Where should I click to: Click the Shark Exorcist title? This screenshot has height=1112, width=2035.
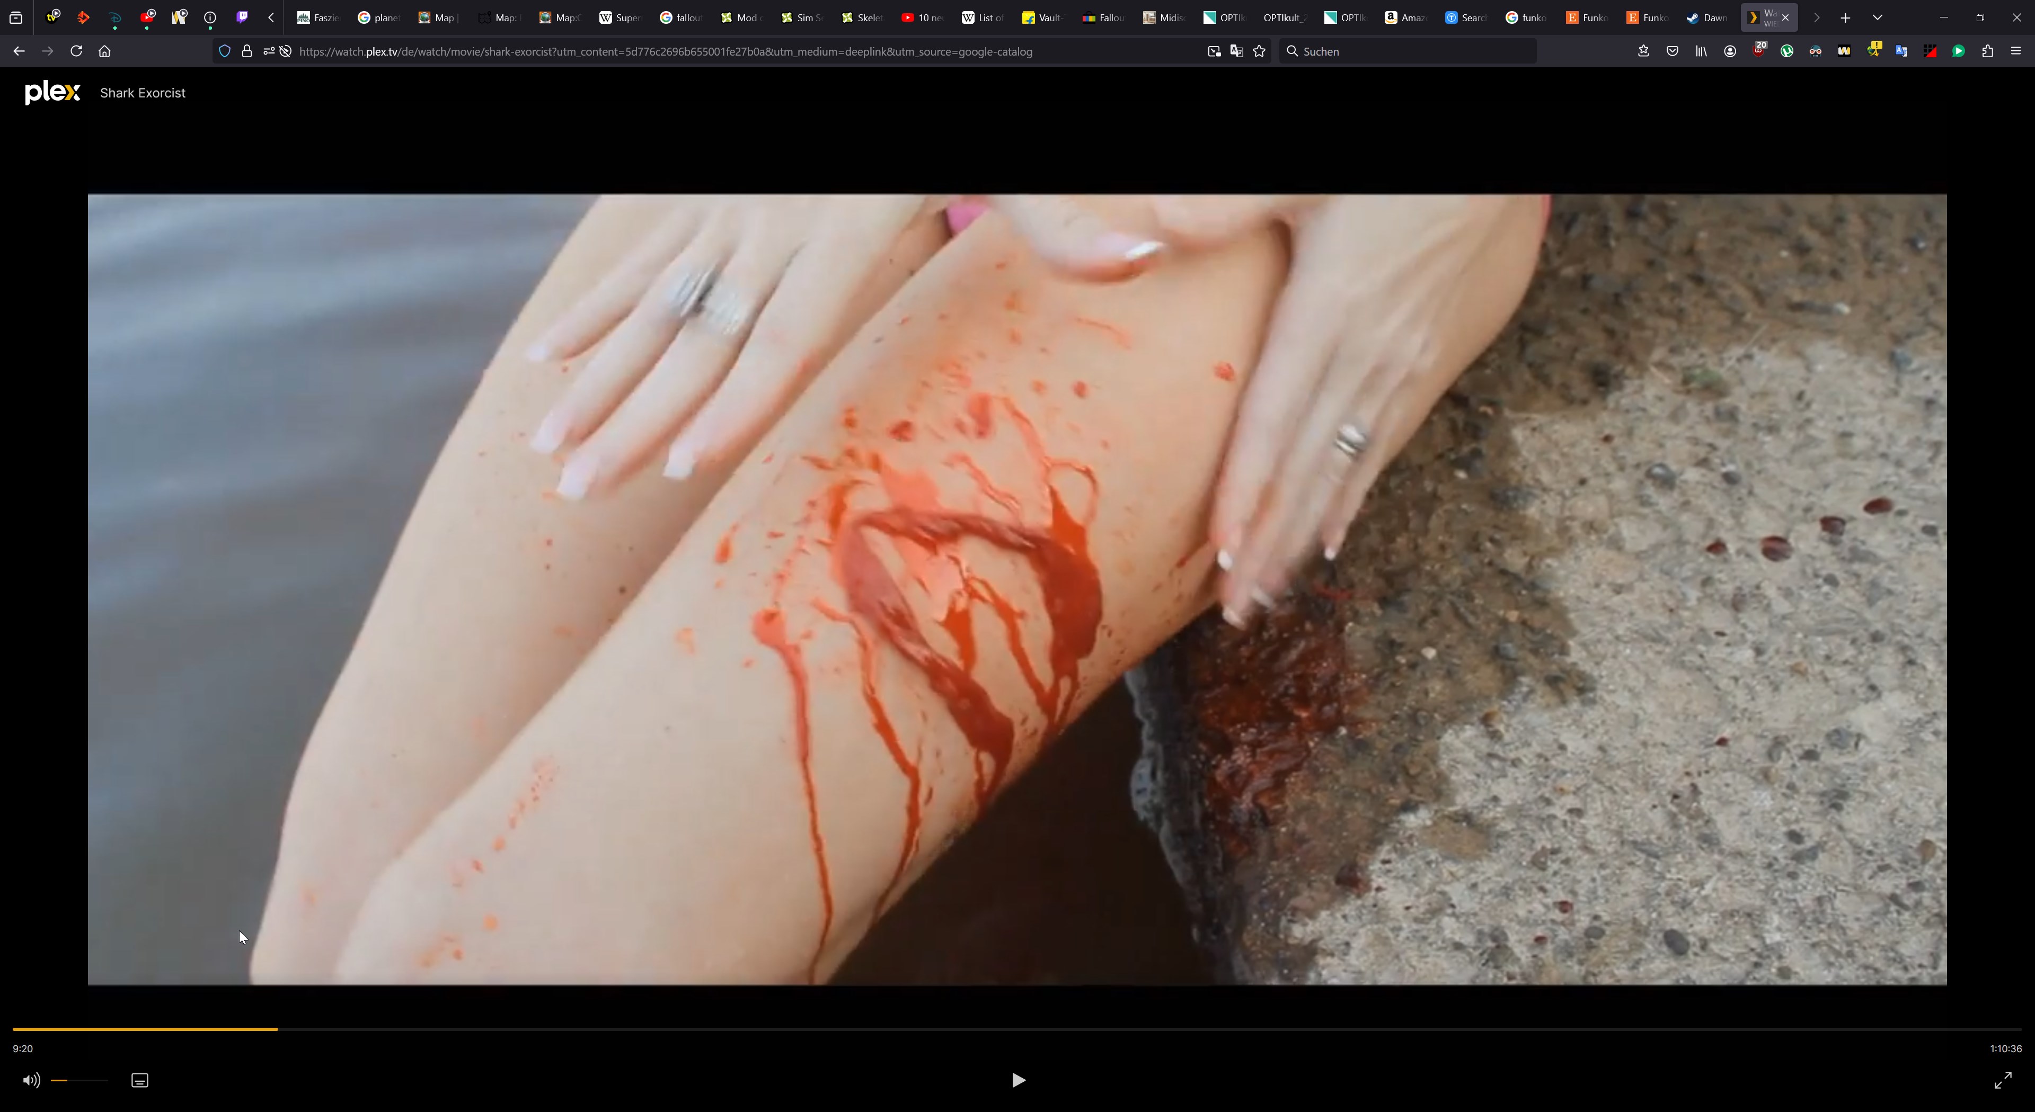[143, 93]
